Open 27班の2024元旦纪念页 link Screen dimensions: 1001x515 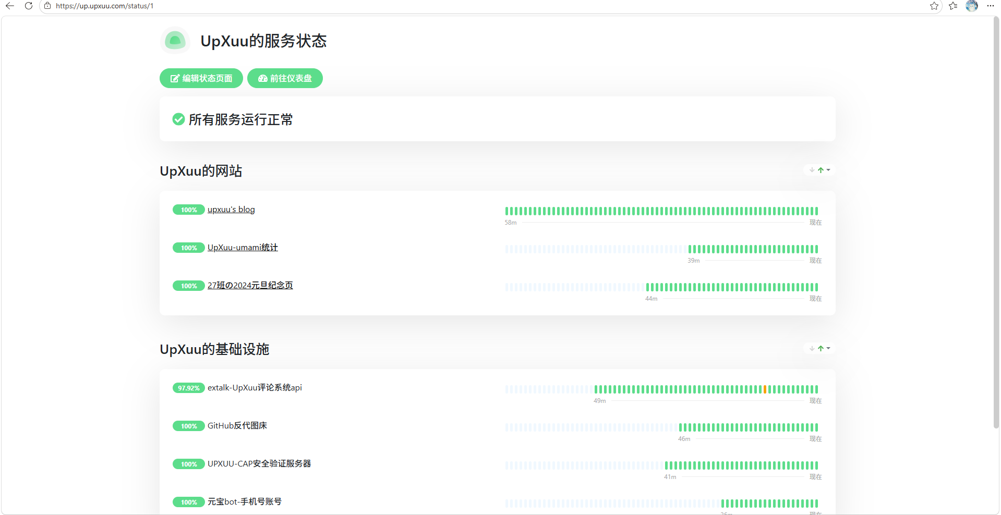pos(250,286)
